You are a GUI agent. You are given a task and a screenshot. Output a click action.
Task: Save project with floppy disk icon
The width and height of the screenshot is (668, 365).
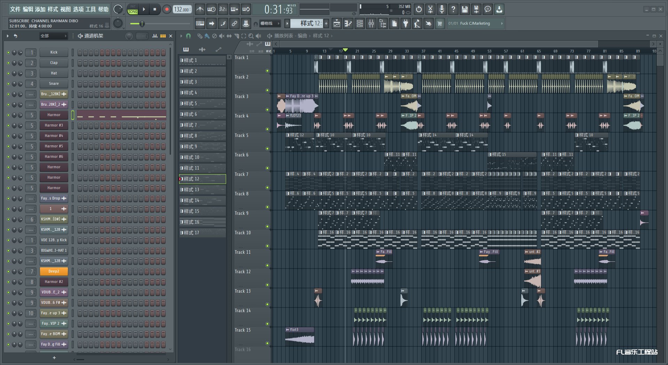click(465, 9)
